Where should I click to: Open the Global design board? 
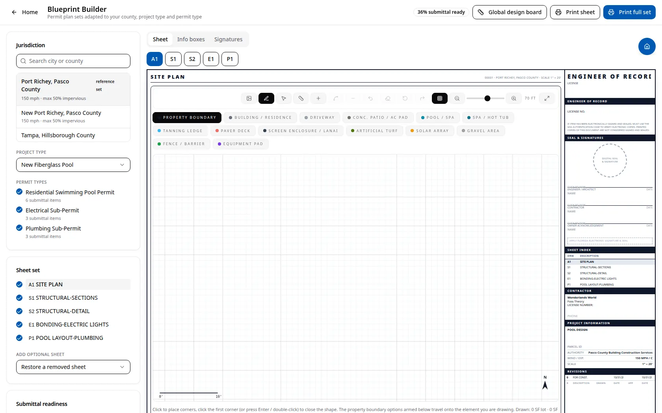tap(510, 12)
